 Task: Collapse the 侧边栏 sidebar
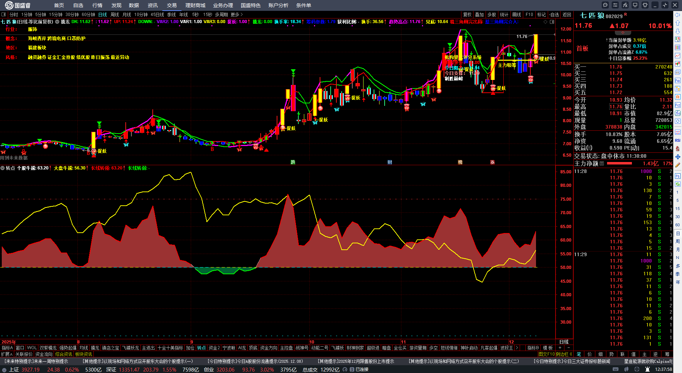[x=564, y=354]
